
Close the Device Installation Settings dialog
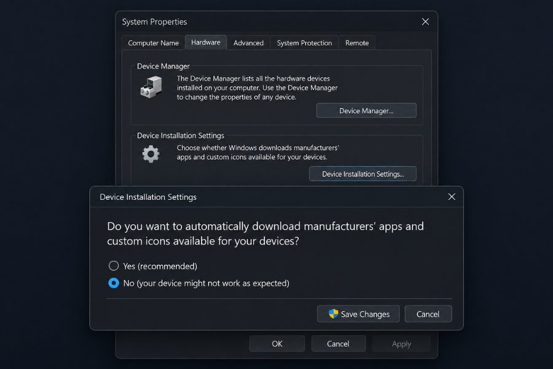point(452,197)
